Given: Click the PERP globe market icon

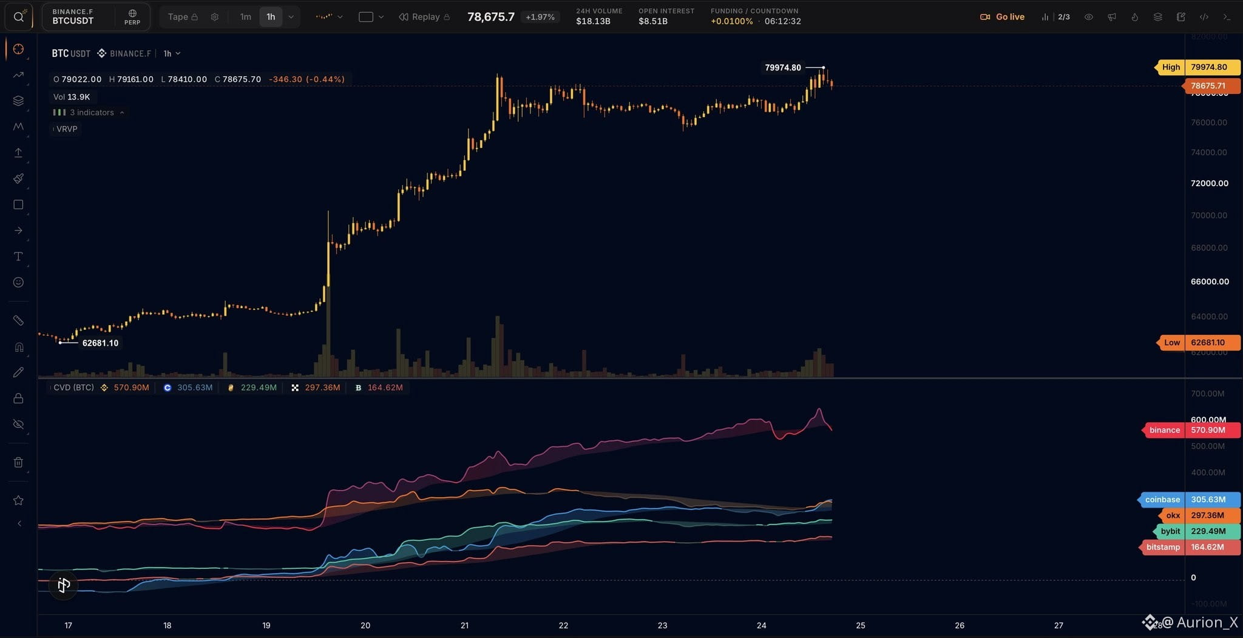Looking at the screenshot, I should pos(132,17).
